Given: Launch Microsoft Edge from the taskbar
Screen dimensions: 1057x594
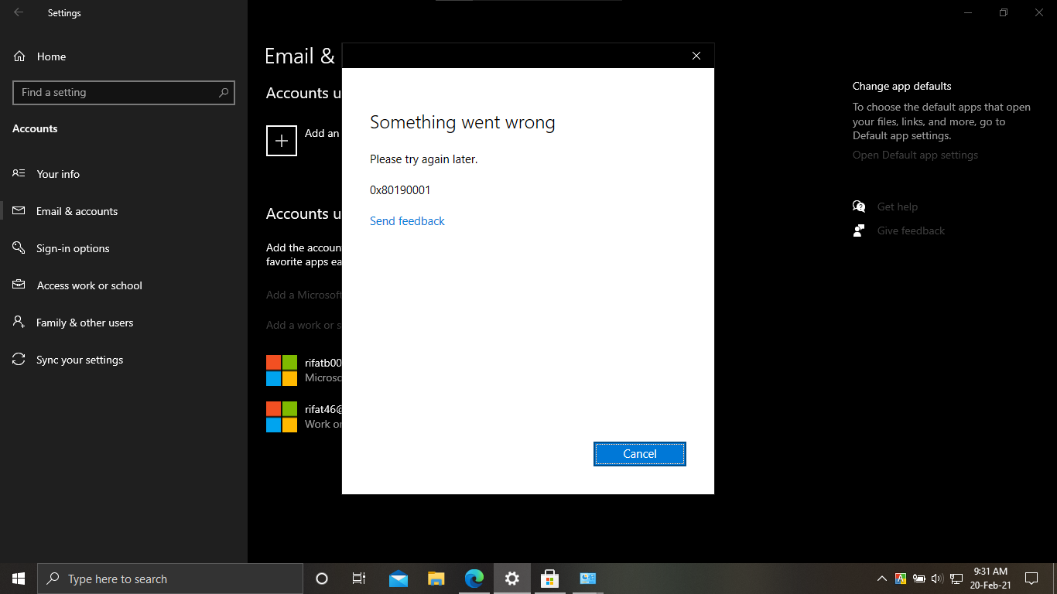Looking at the screenshot, I should click(x=474, y=578).
